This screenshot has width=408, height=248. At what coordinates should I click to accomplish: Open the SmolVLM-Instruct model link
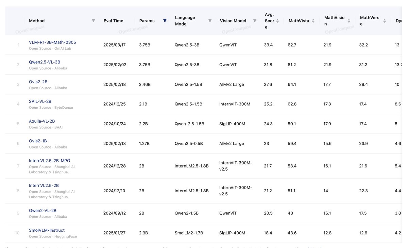coord(47,230)
